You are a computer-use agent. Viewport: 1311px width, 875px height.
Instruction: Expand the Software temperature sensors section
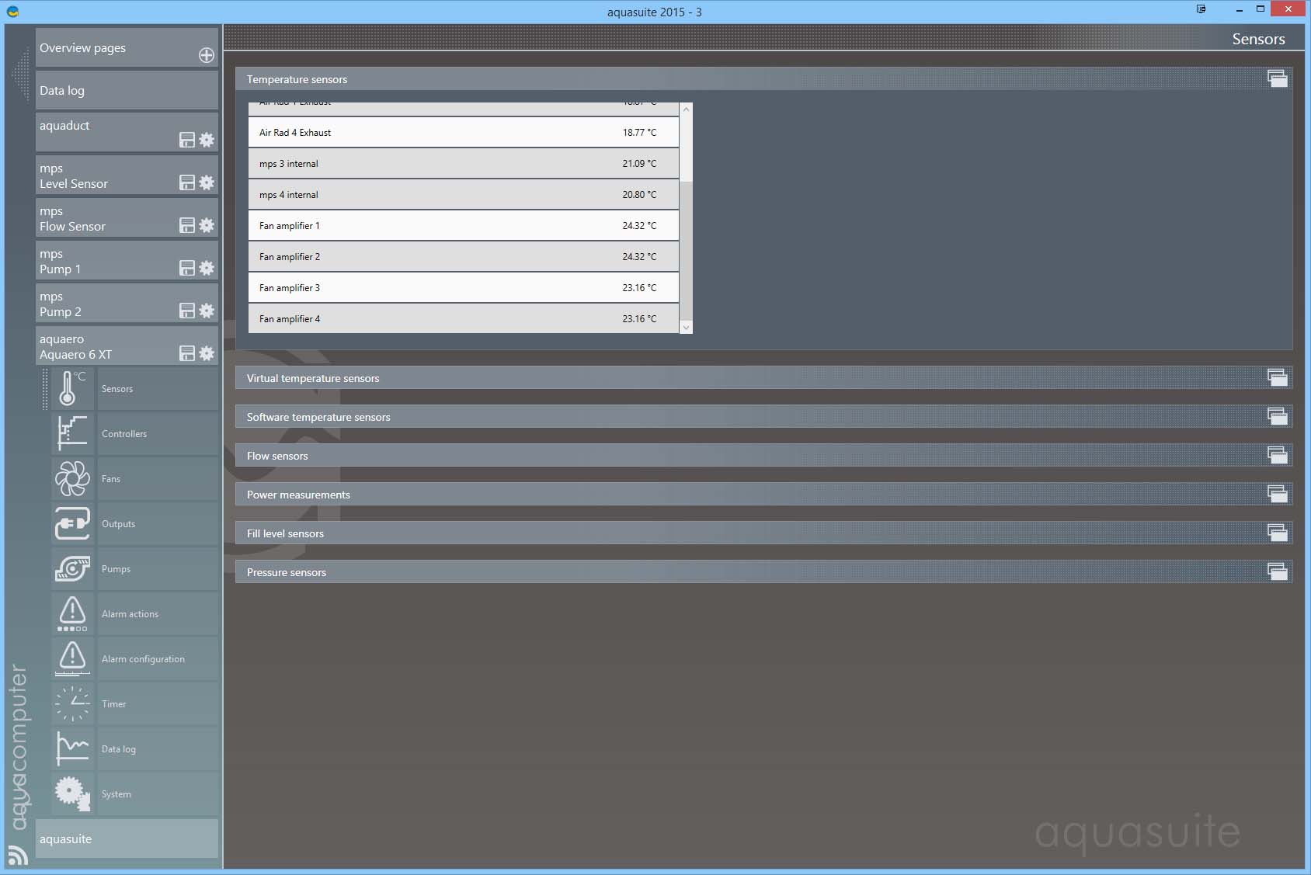(x=1278, y=416)
